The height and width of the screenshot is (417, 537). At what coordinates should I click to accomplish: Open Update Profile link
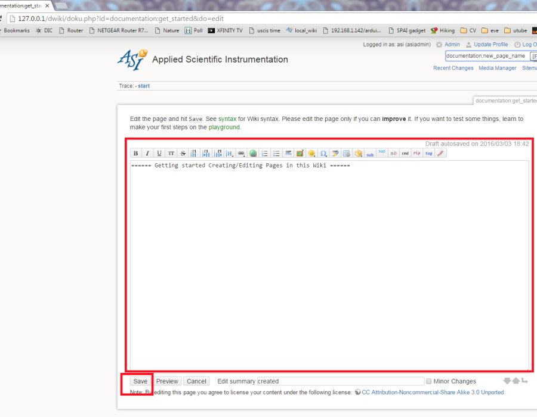pos(491,45)
